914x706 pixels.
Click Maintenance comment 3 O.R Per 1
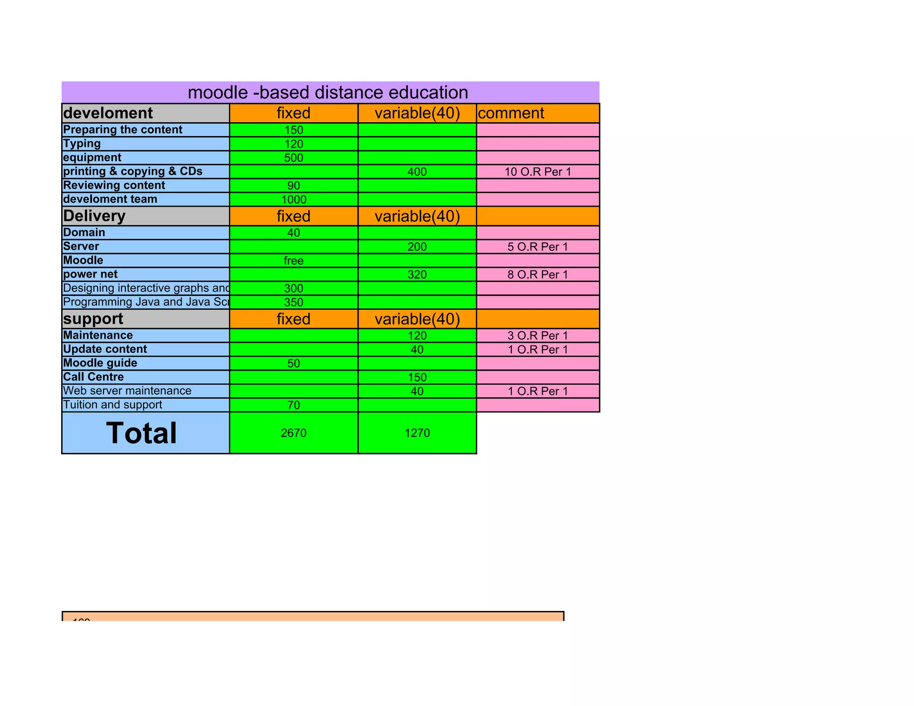click(x=537, y=336)
